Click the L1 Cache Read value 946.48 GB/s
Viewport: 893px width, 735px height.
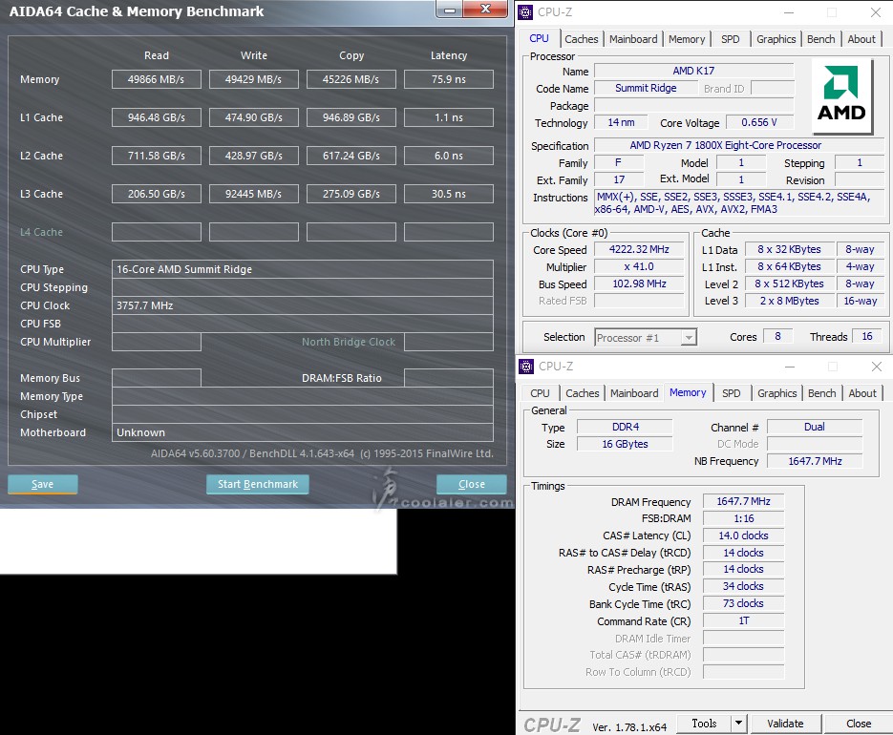tap(157, 117)
